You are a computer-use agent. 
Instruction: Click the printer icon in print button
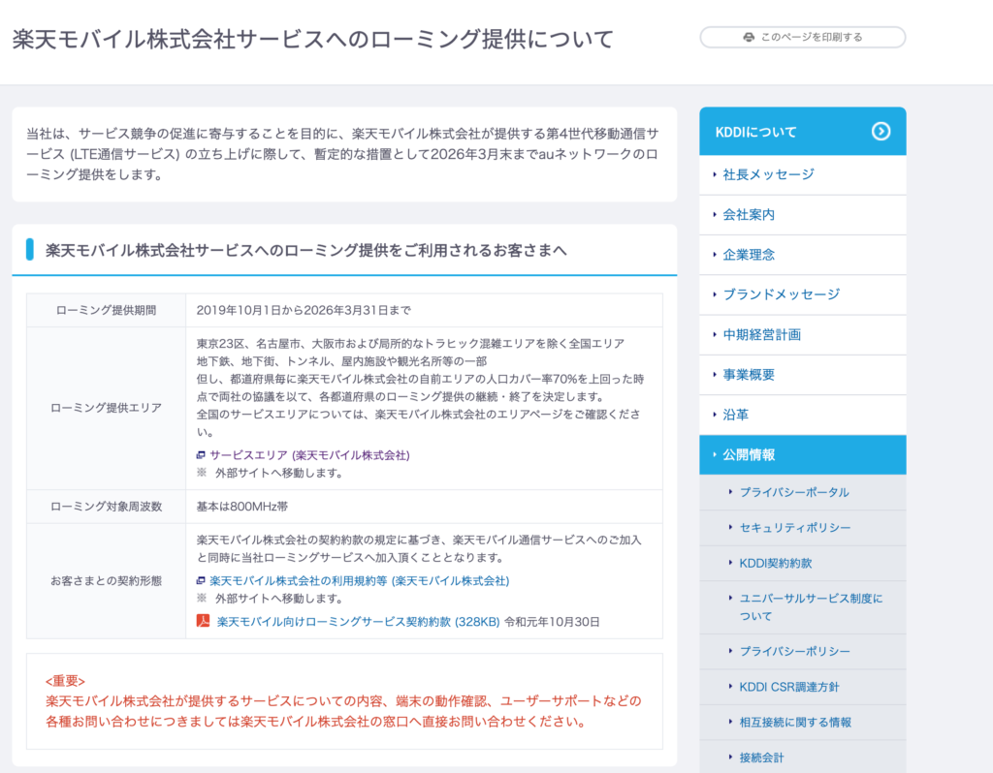tap(749, 38)
